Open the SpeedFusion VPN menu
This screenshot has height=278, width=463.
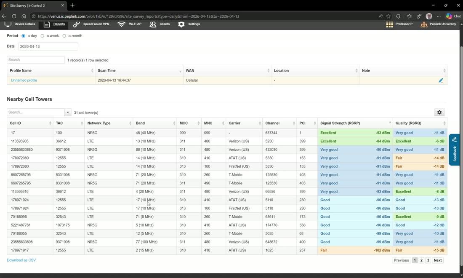pyautogui.click(x=91, y=24)
